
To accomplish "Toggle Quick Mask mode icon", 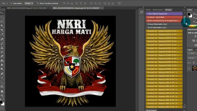I will tap(2, 108).
